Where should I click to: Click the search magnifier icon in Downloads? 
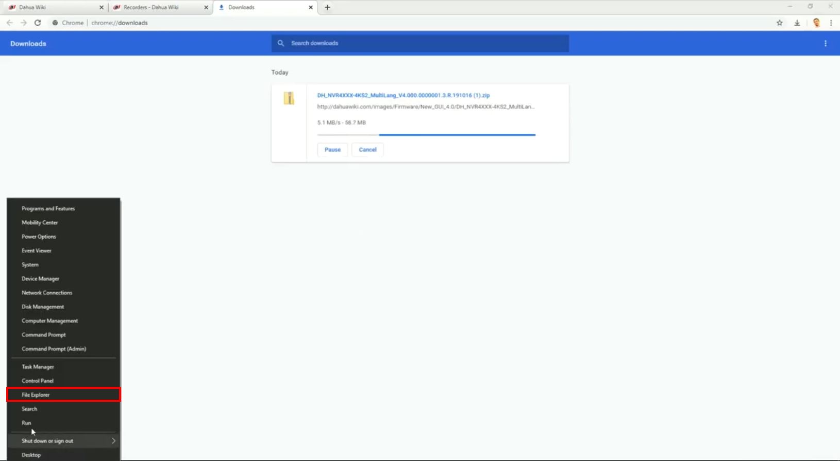281,43
